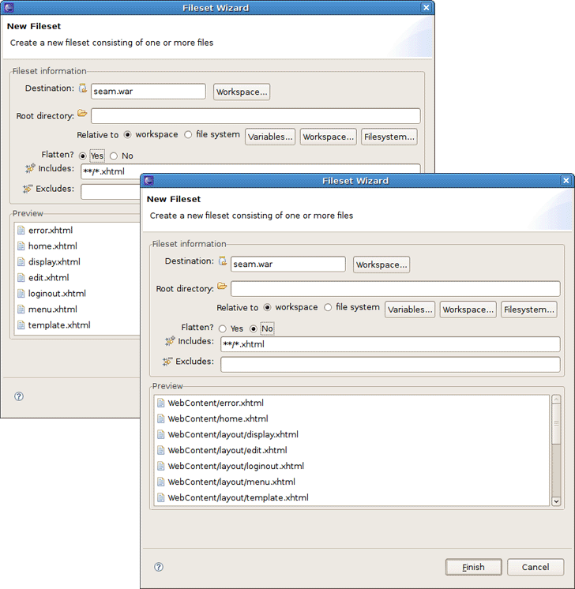Select WebContent/layout/menu.xhtml in the preview list

[231, 482]
